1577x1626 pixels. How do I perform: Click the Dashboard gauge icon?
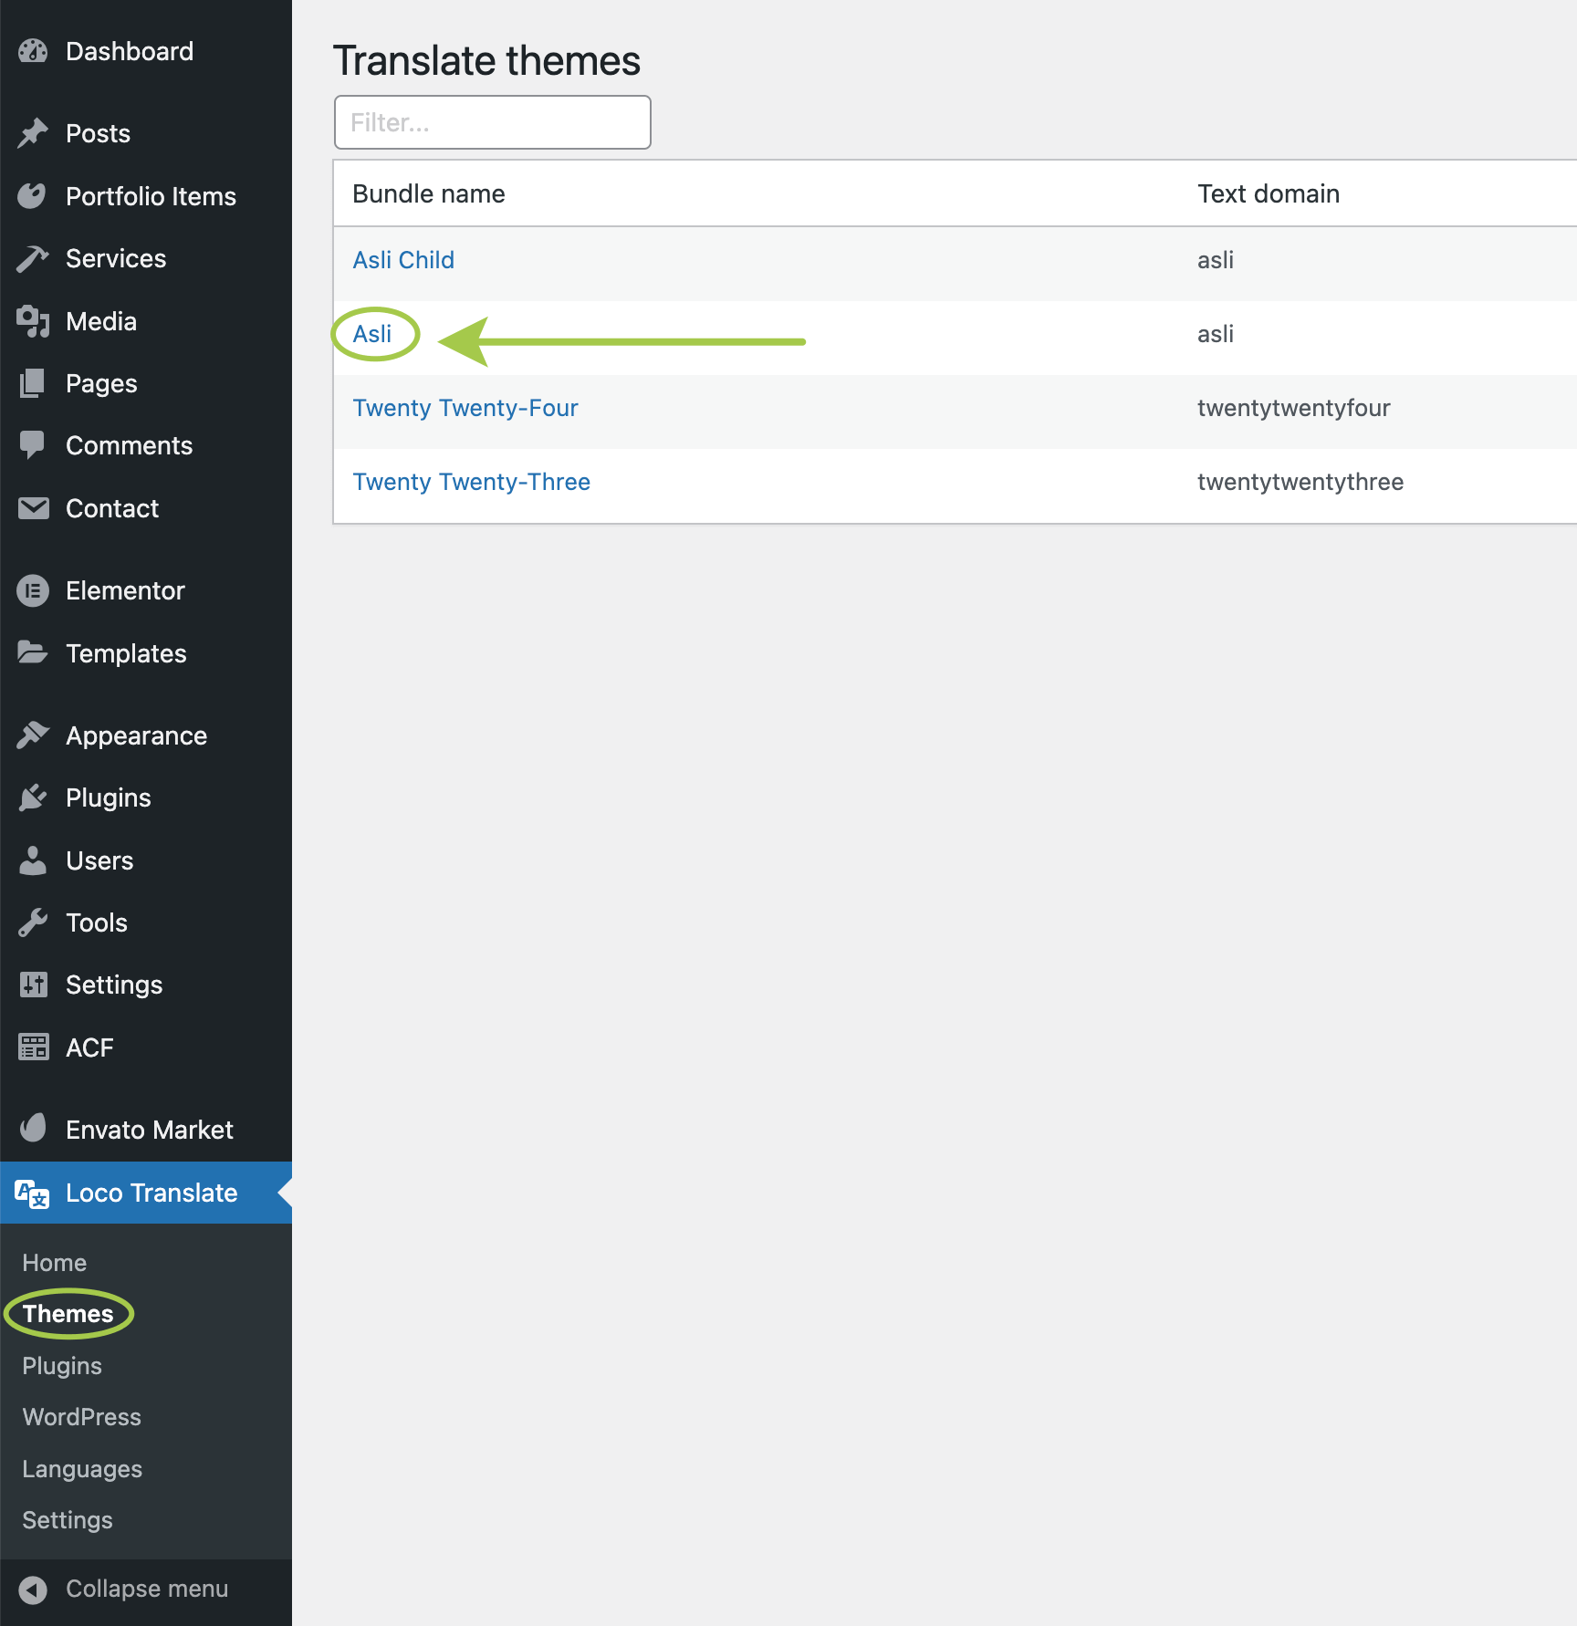pyautogui.click(x=33, y=51)
